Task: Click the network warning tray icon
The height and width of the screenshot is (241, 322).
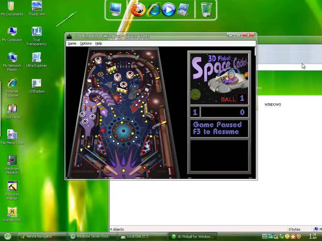Action: pos(276,237)
